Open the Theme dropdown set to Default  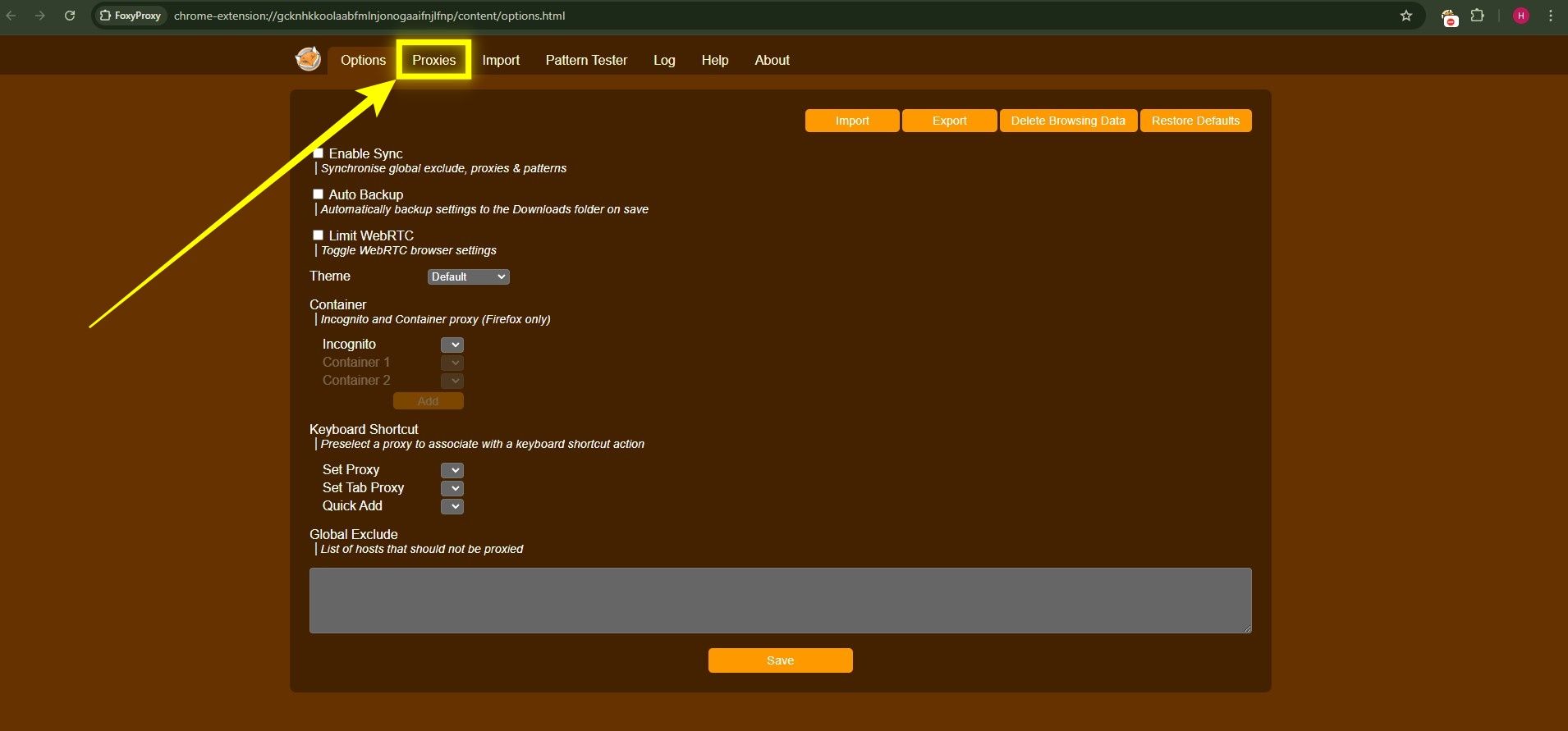click(x=468, y=276)
